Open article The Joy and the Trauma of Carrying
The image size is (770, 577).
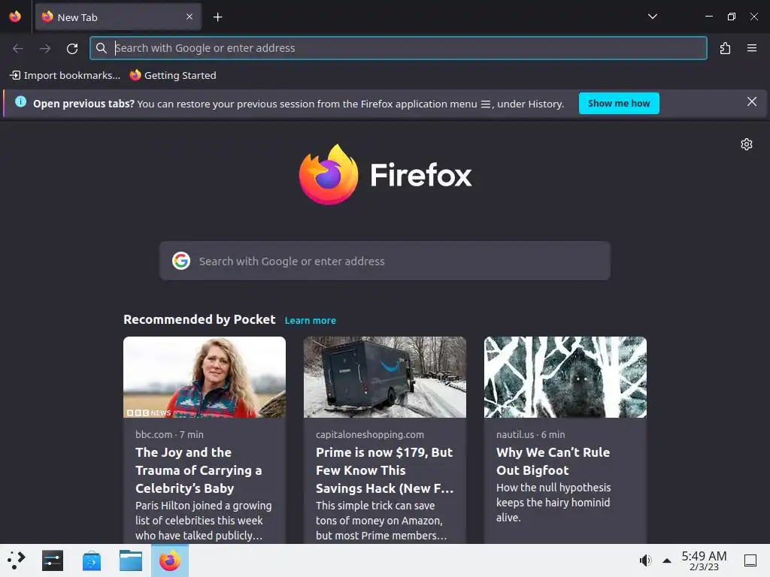[199, 470]
